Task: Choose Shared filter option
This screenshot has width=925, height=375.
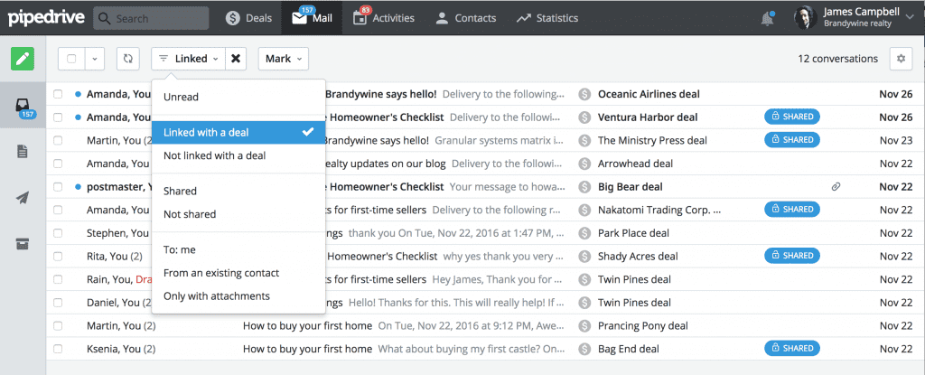Action: (x=238, y=192)
